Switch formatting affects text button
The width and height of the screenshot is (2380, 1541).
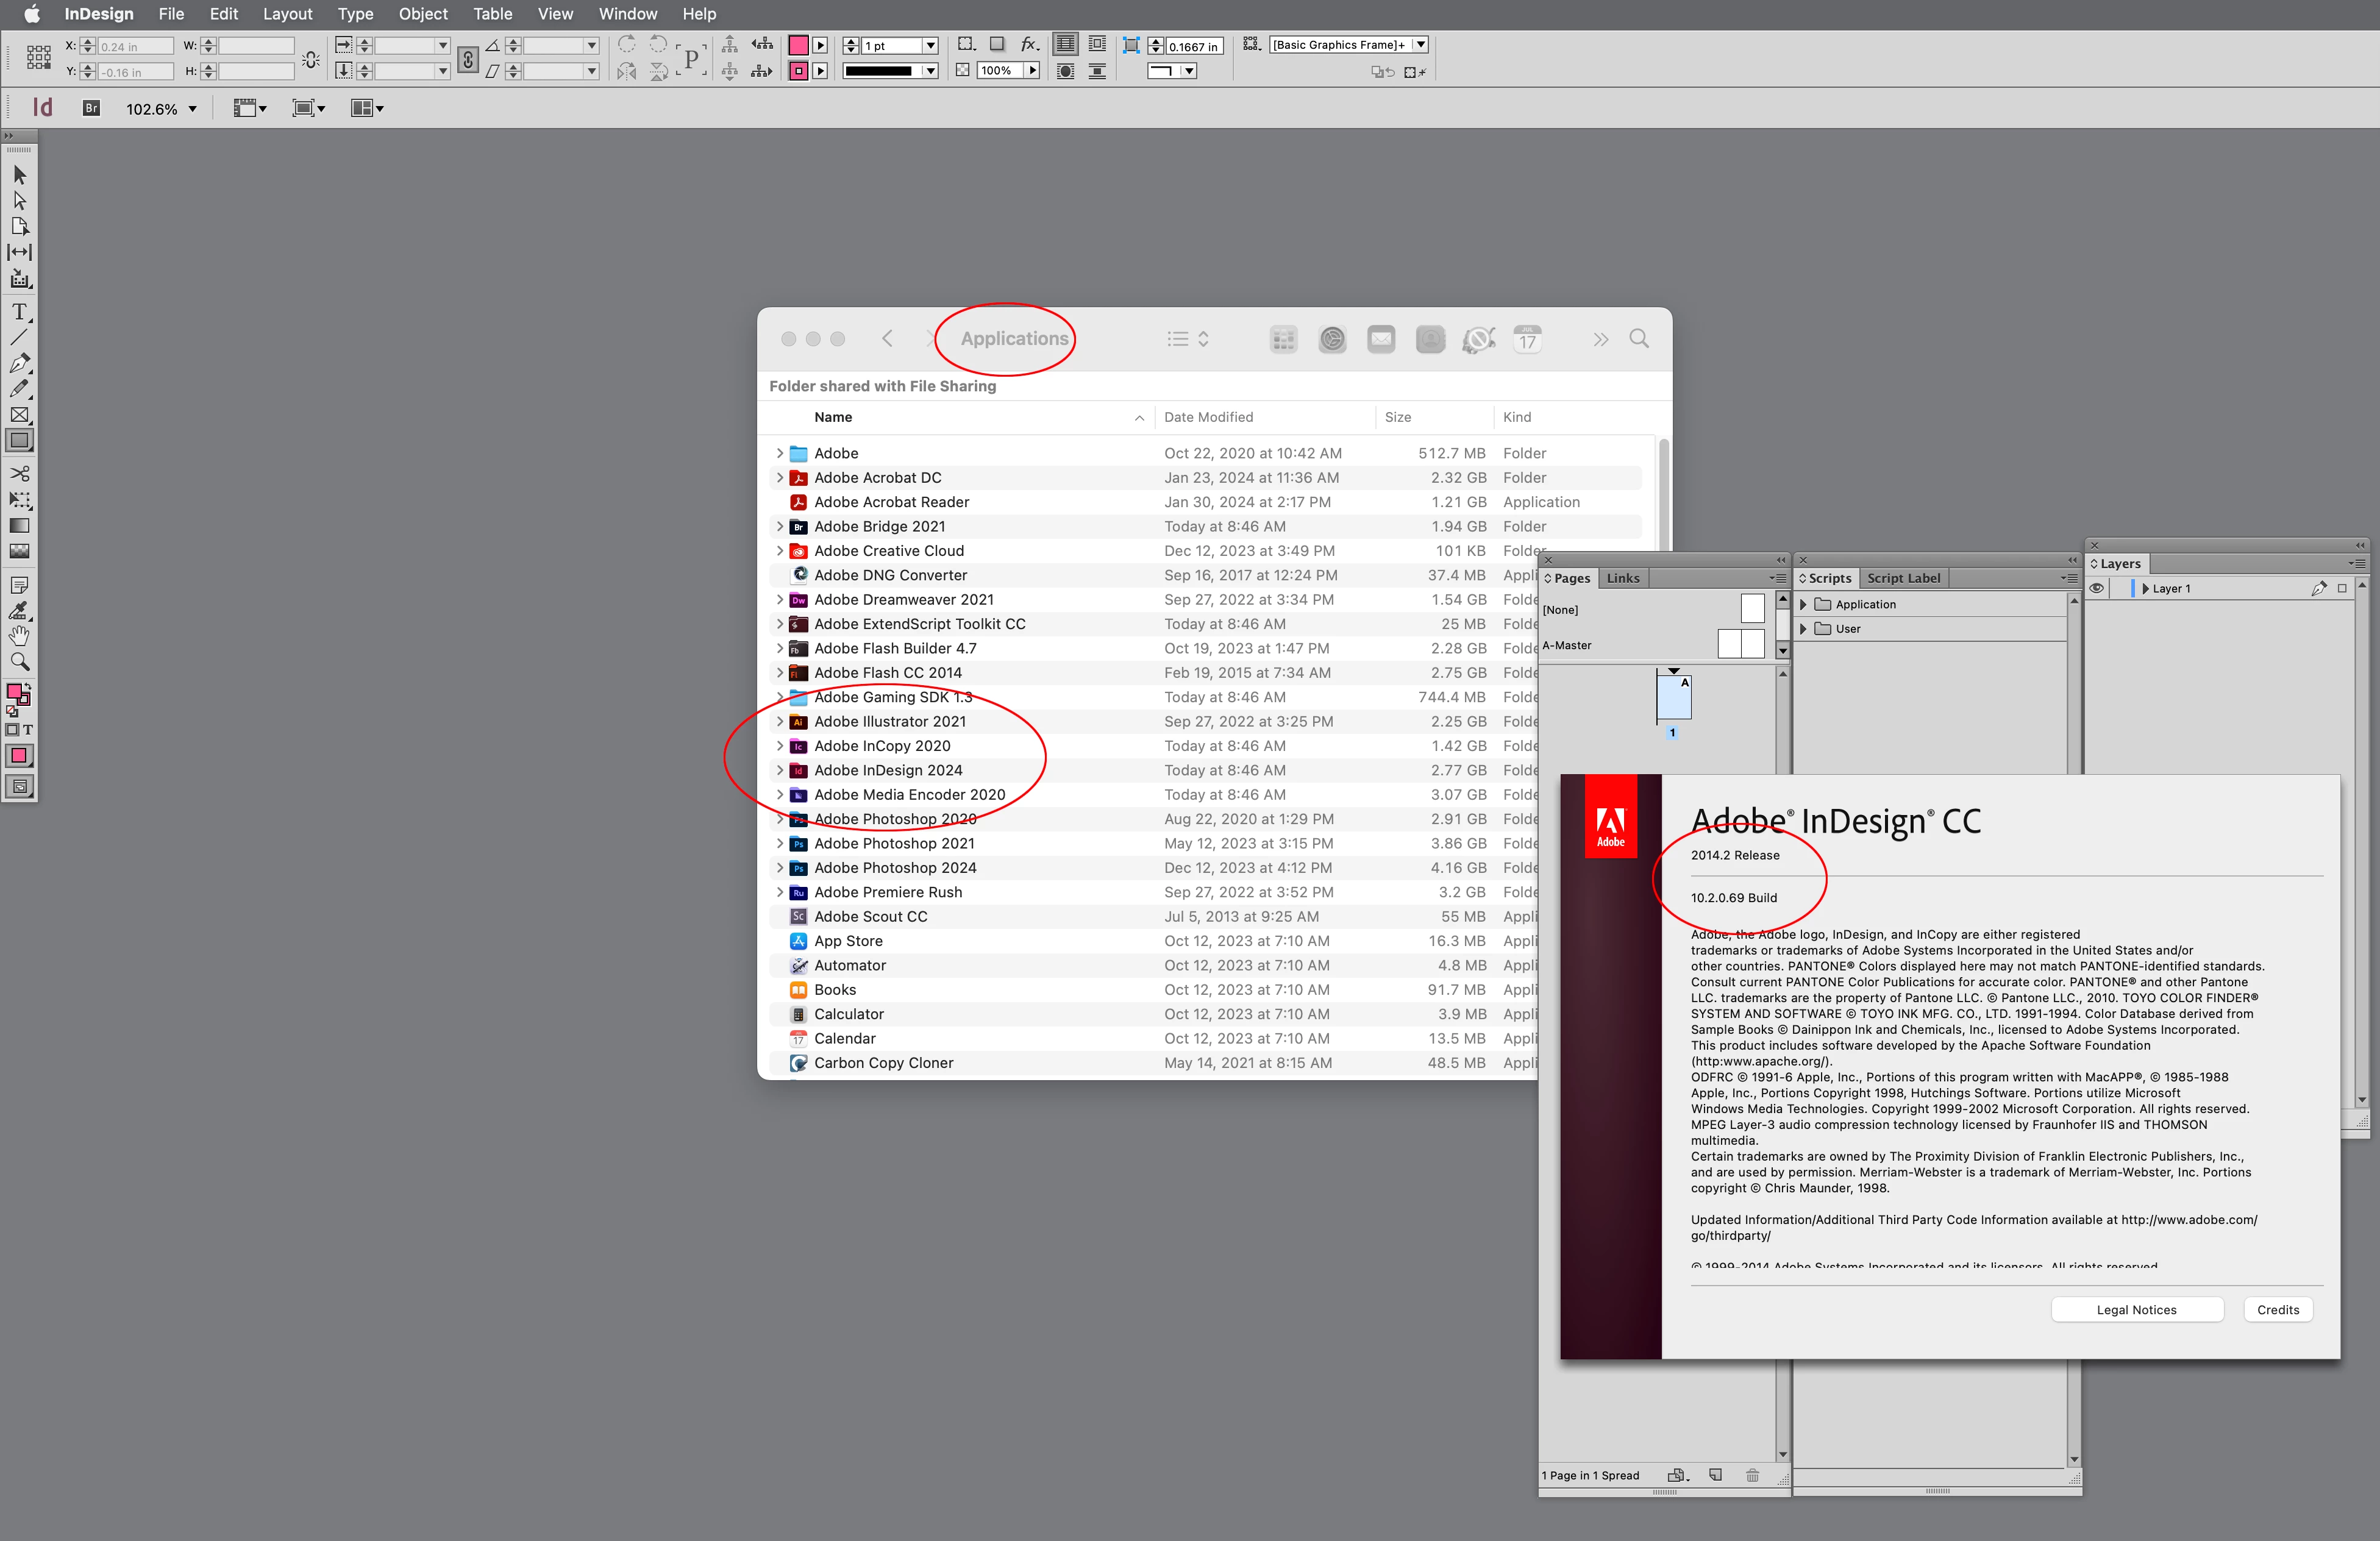(x=28, y=730)
